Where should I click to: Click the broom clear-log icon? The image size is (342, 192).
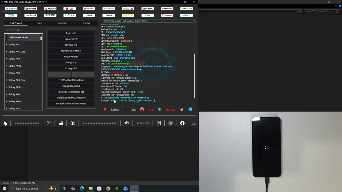pyautogui.click(x=181, y=109)
